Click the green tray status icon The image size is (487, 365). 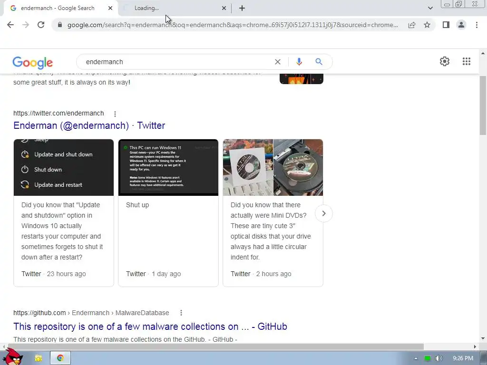tap(428, 358)
